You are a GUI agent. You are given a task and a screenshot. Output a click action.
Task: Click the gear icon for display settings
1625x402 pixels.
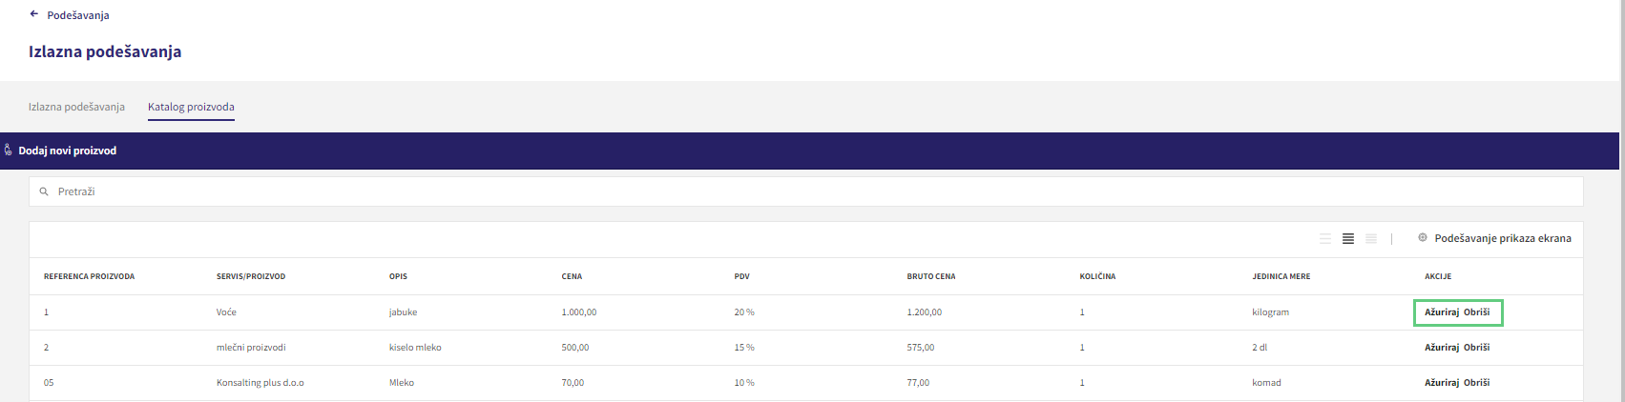click(1423, 237)
